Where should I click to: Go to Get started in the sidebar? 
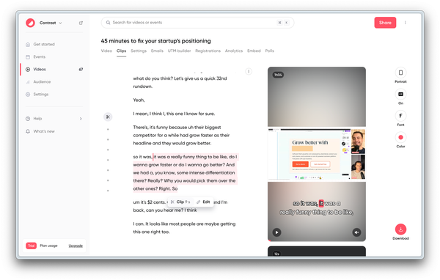coord(44,44)
